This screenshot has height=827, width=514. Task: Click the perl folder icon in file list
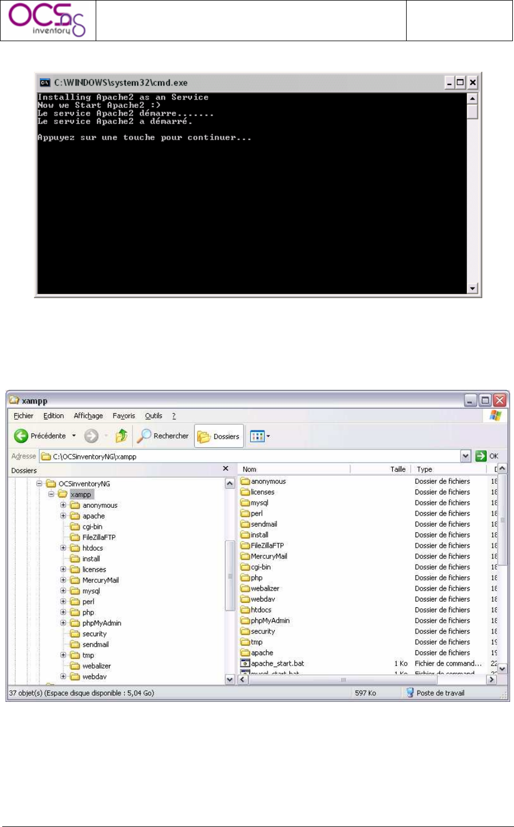tap(245, 514)
